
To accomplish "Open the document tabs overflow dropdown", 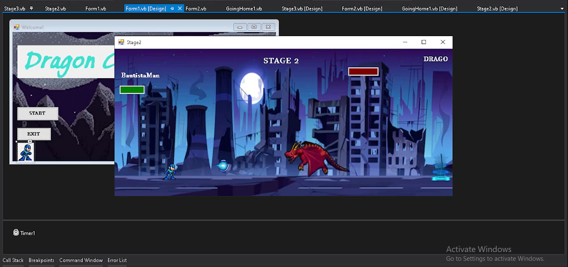I will coord(562,9).
